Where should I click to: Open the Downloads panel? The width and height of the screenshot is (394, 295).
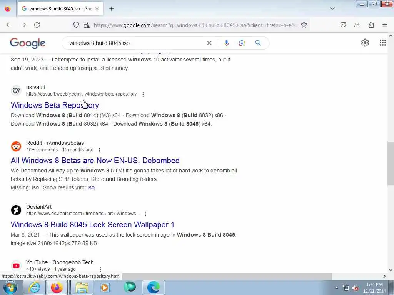coord(357,25)
